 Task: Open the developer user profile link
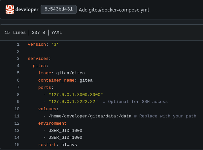(27, 10)
